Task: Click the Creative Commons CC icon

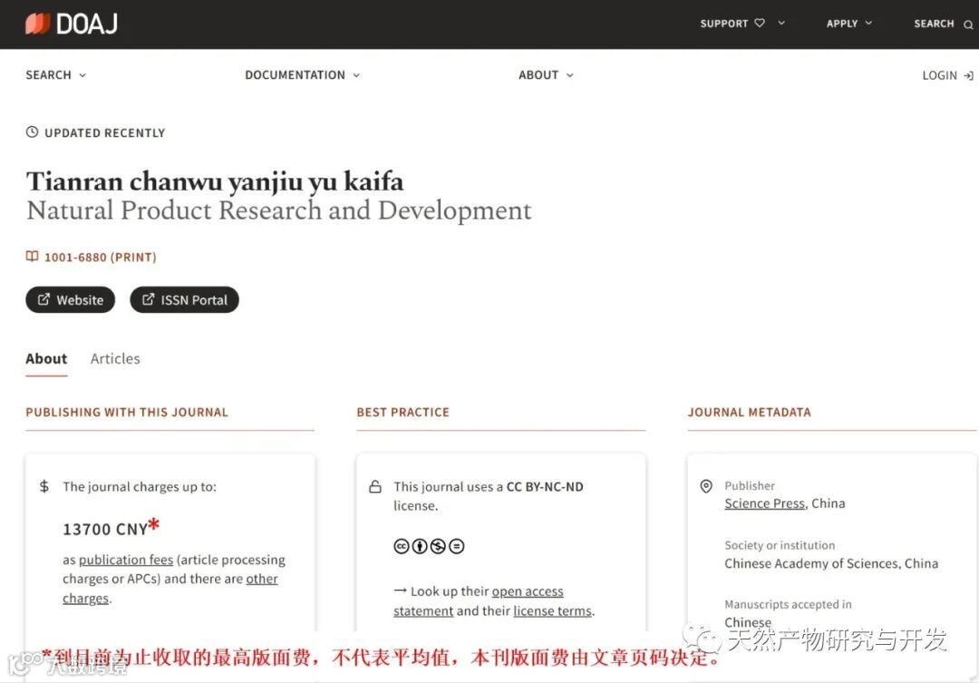Action: [x=402, y=546]
